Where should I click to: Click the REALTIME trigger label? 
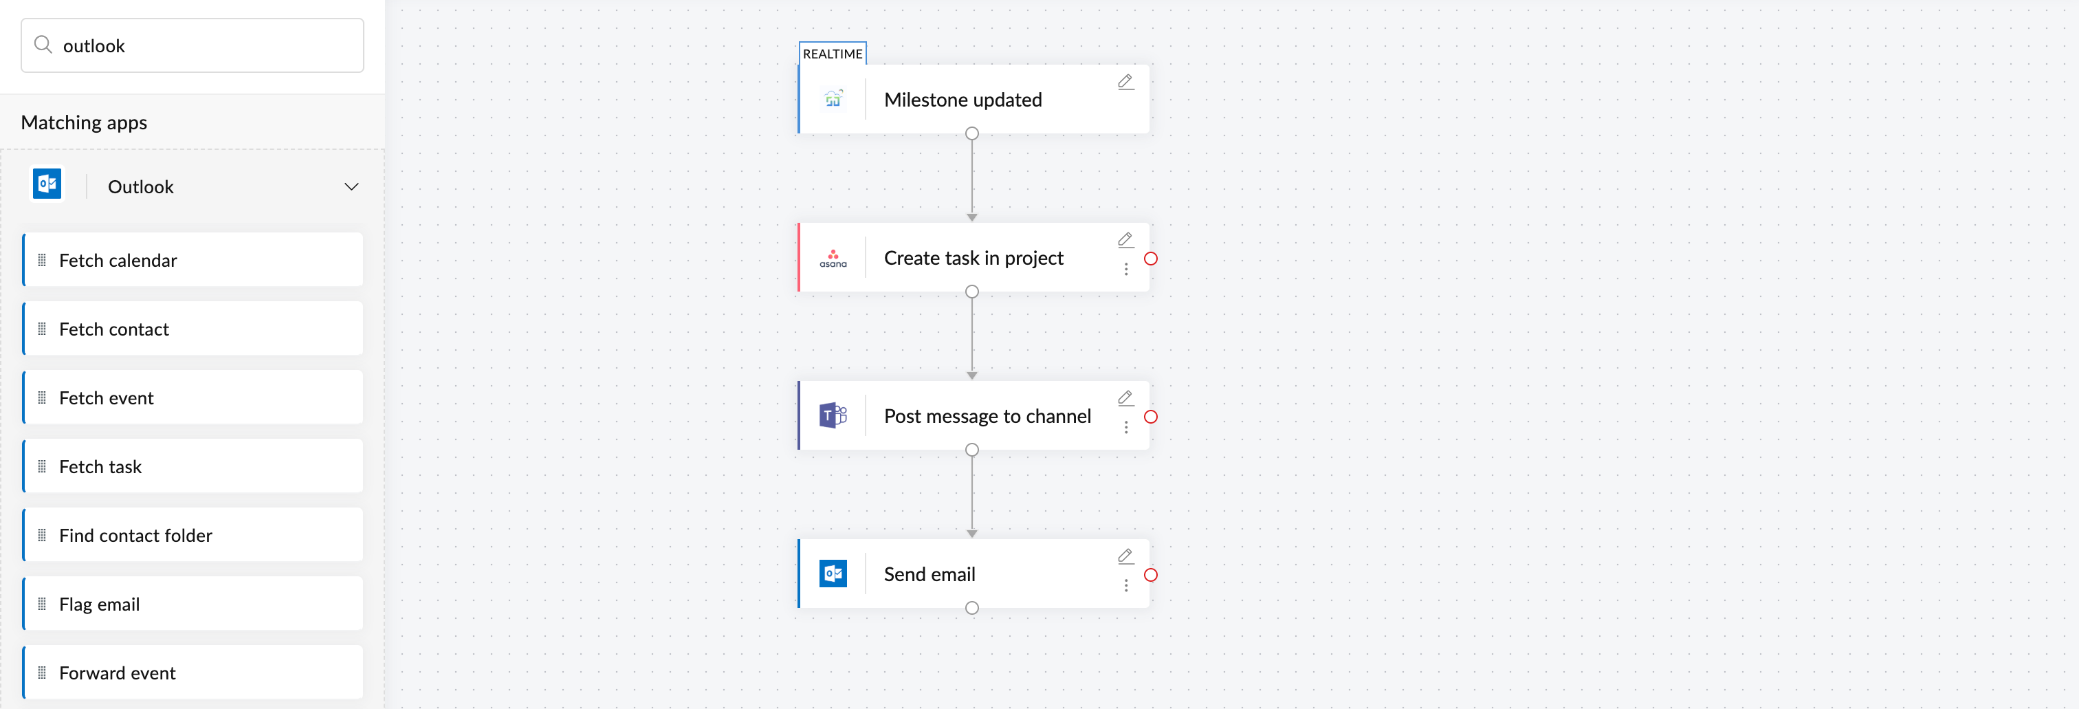click(x=832, y=54)
